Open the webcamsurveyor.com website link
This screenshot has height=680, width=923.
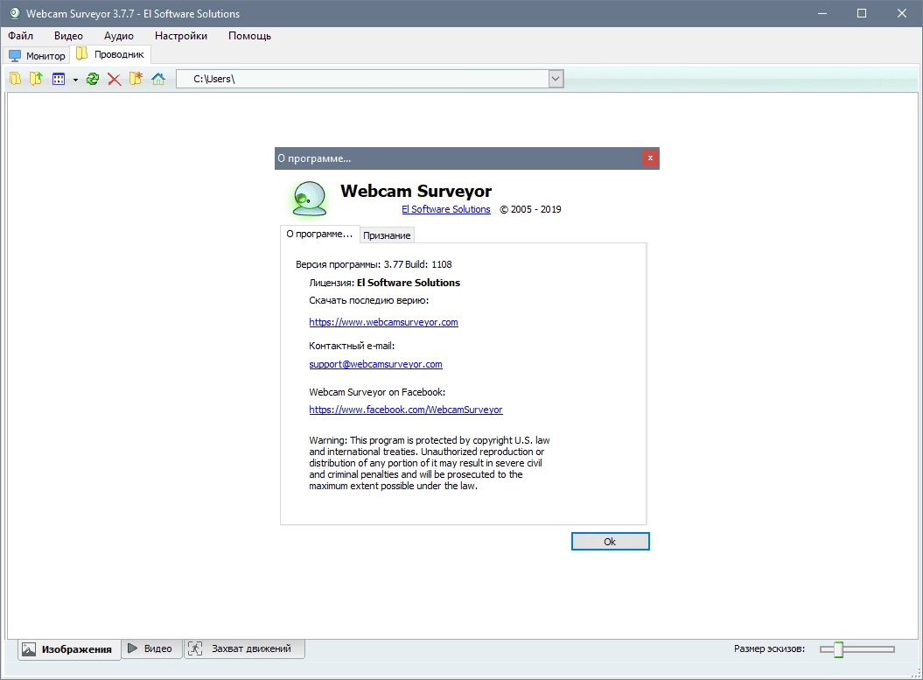coord(383,322)
